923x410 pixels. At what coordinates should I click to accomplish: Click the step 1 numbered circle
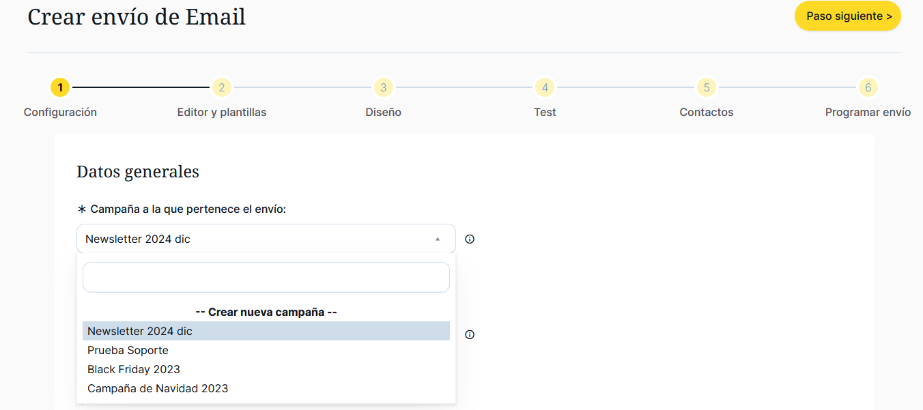click(x=60, y=87)
